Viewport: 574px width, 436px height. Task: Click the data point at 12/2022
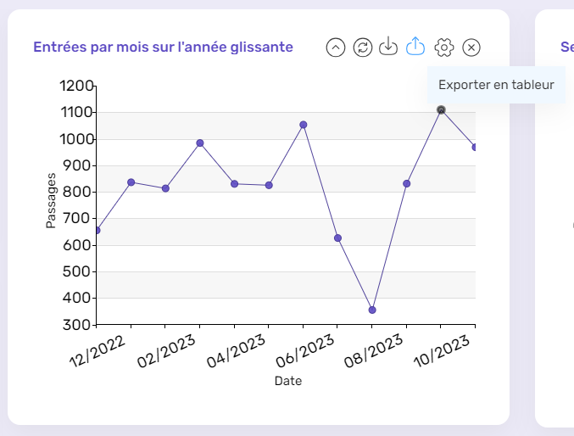pos(131,182)
